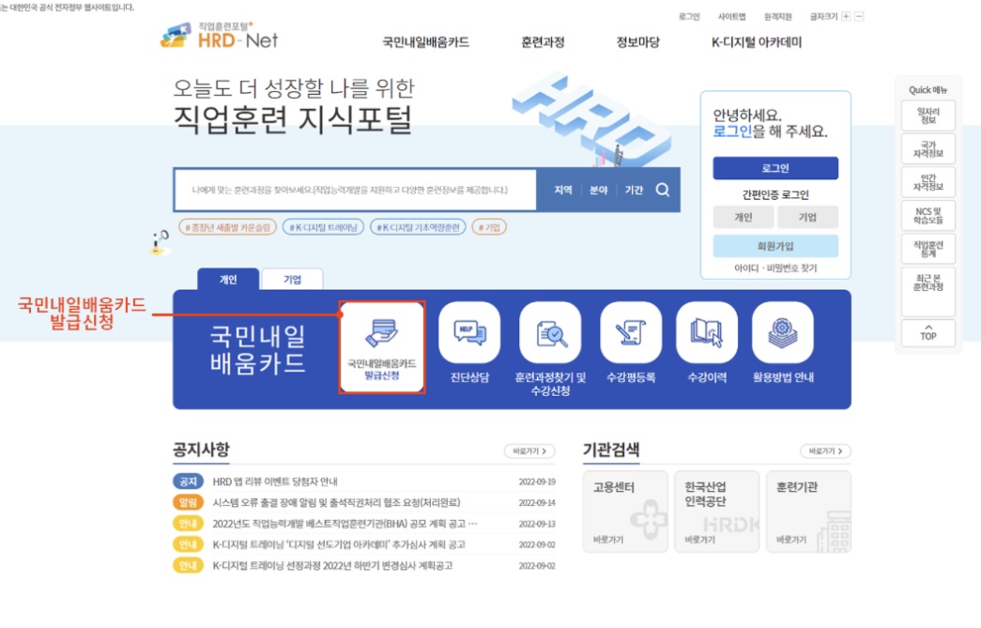Click the search magnifier icon

tap(663, 190)
